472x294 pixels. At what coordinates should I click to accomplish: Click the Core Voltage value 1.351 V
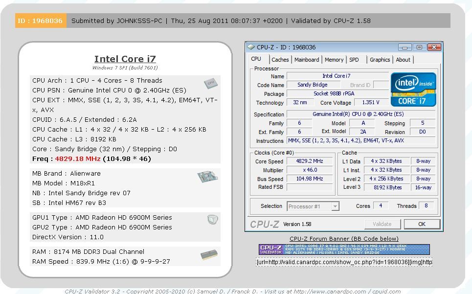tap(371, 102)
